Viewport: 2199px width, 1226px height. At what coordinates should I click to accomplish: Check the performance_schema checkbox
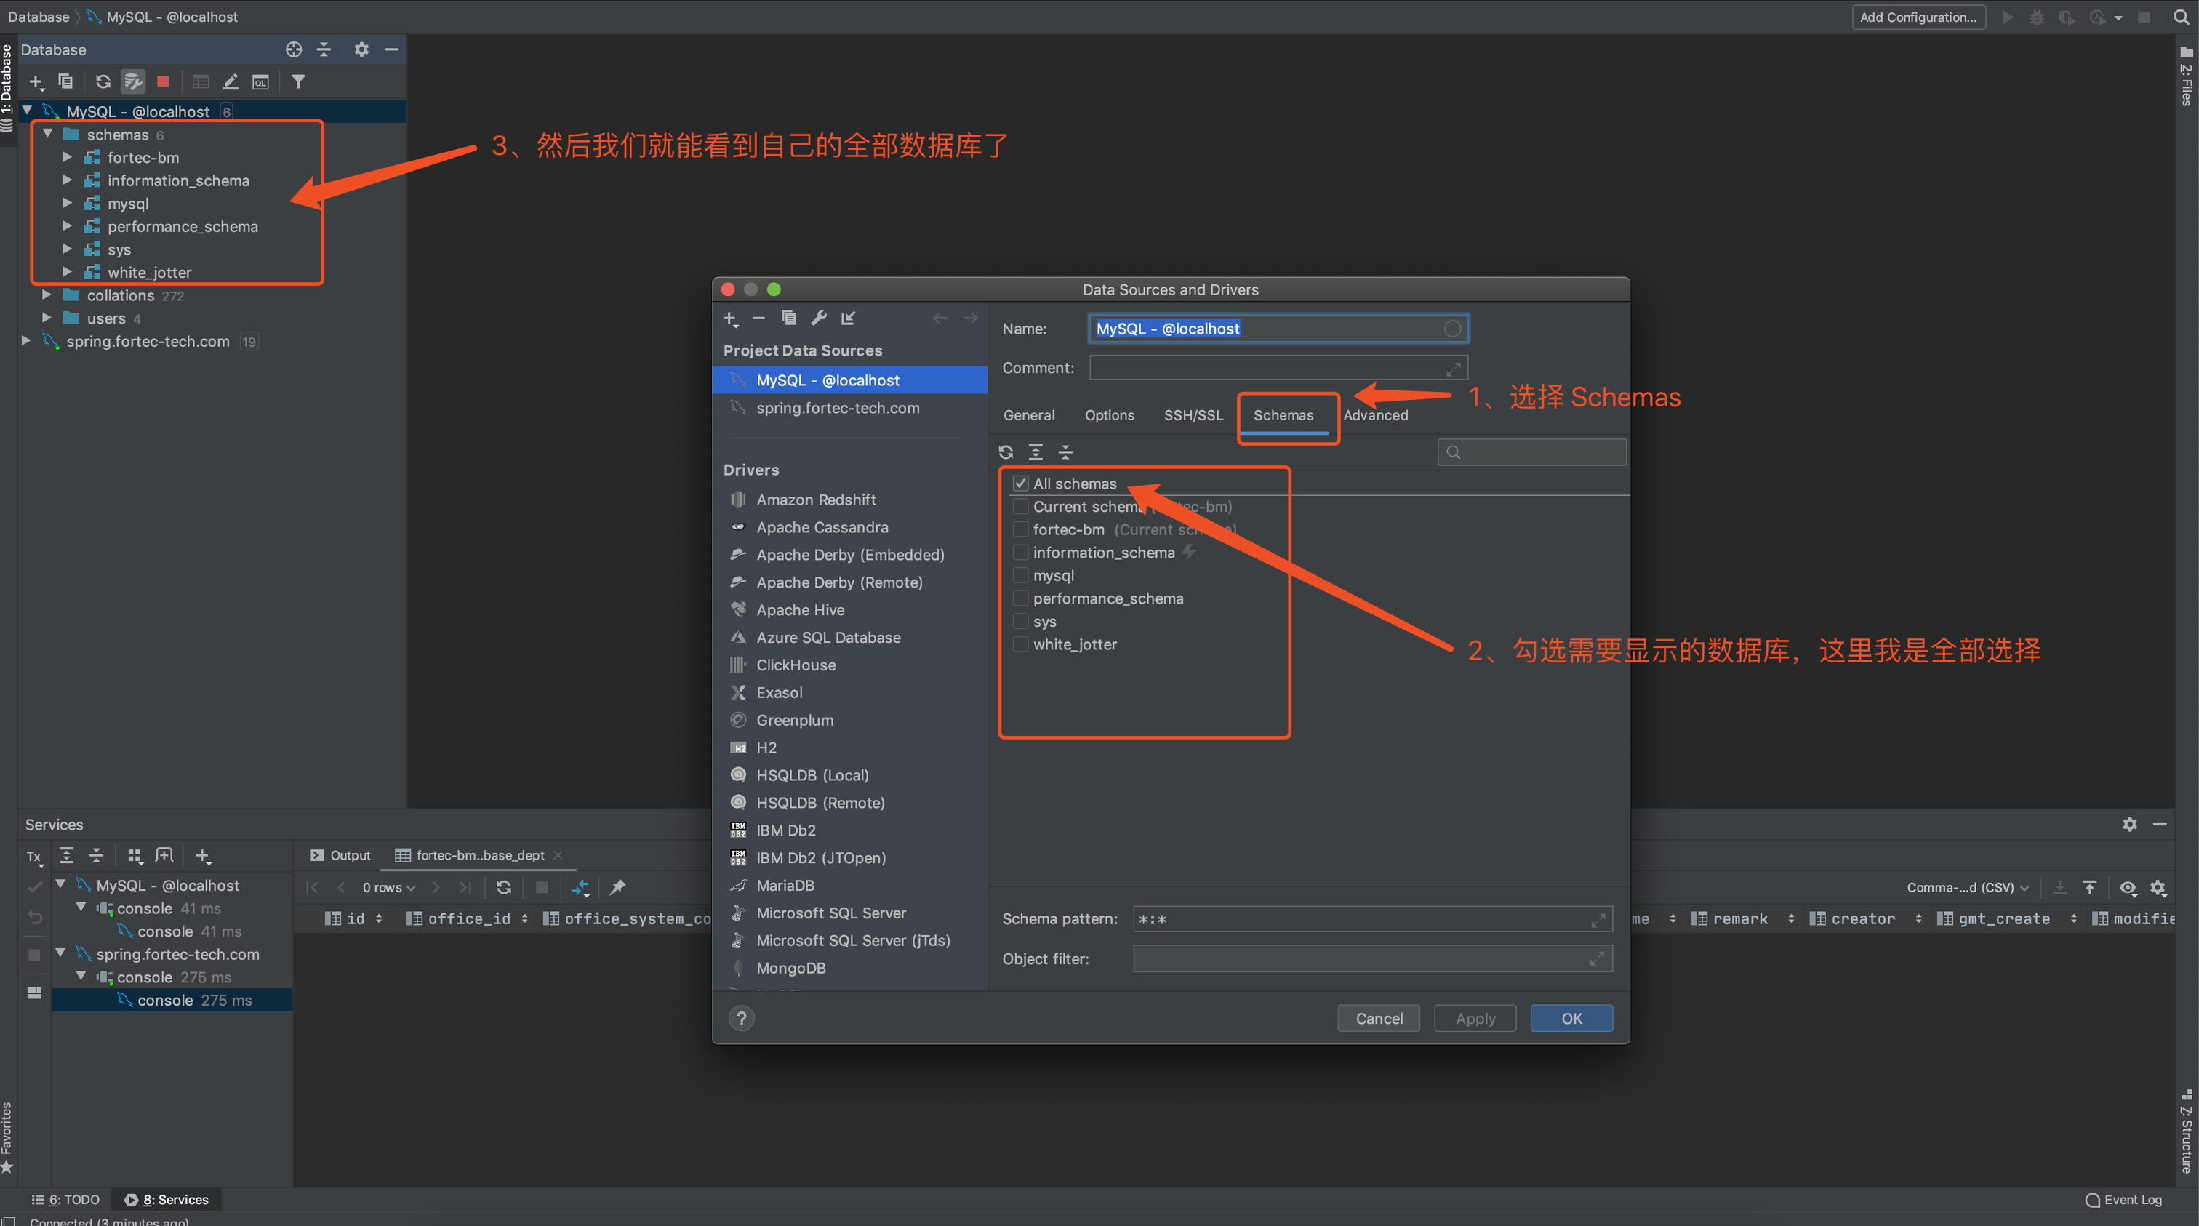(1020, 598)
